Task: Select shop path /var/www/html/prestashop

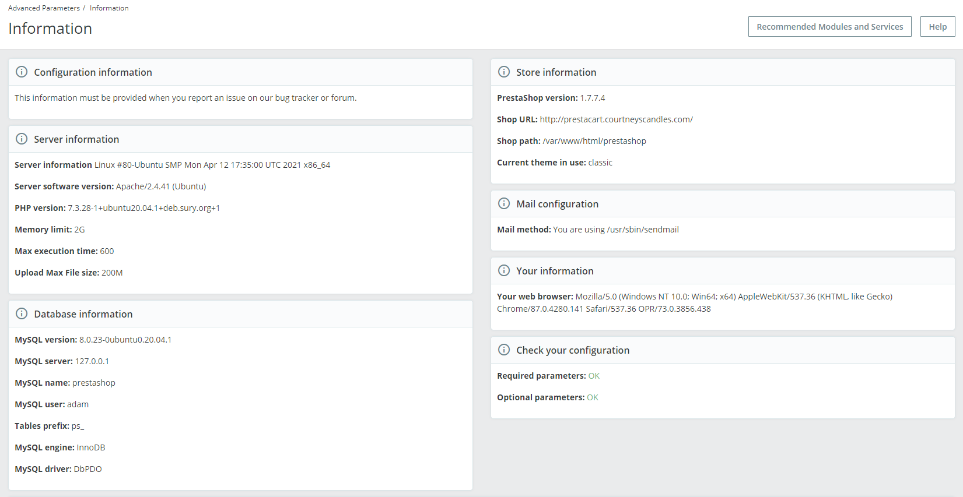Action: (594, 141)
